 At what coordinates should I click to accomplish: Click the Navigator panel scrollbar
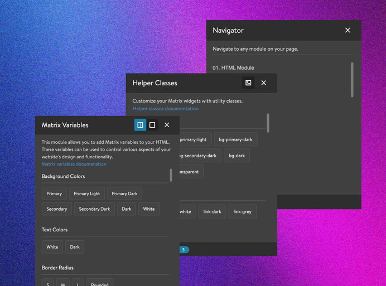tap(352, 79)
